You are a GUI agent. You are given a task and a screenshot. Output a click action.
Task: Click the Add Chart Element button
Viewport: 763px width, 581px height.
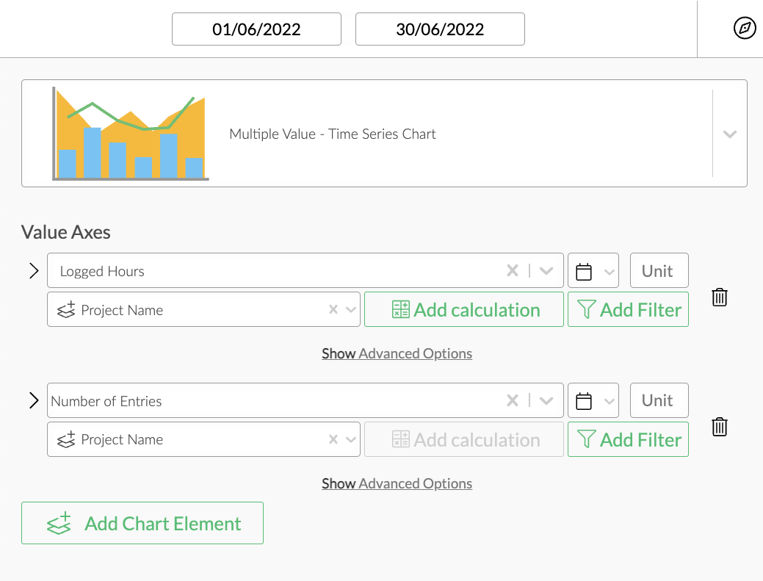pos(142,523)
